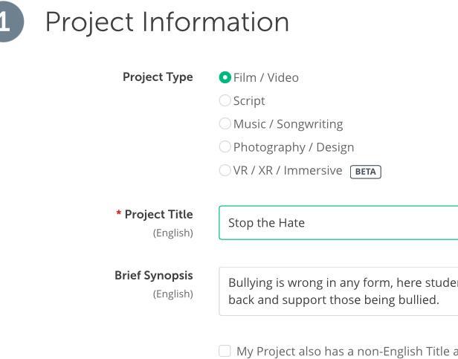Screen dimensions: 458x359
Task: Click the Brief Synopsis field label
Action: (x=154, y=276)
